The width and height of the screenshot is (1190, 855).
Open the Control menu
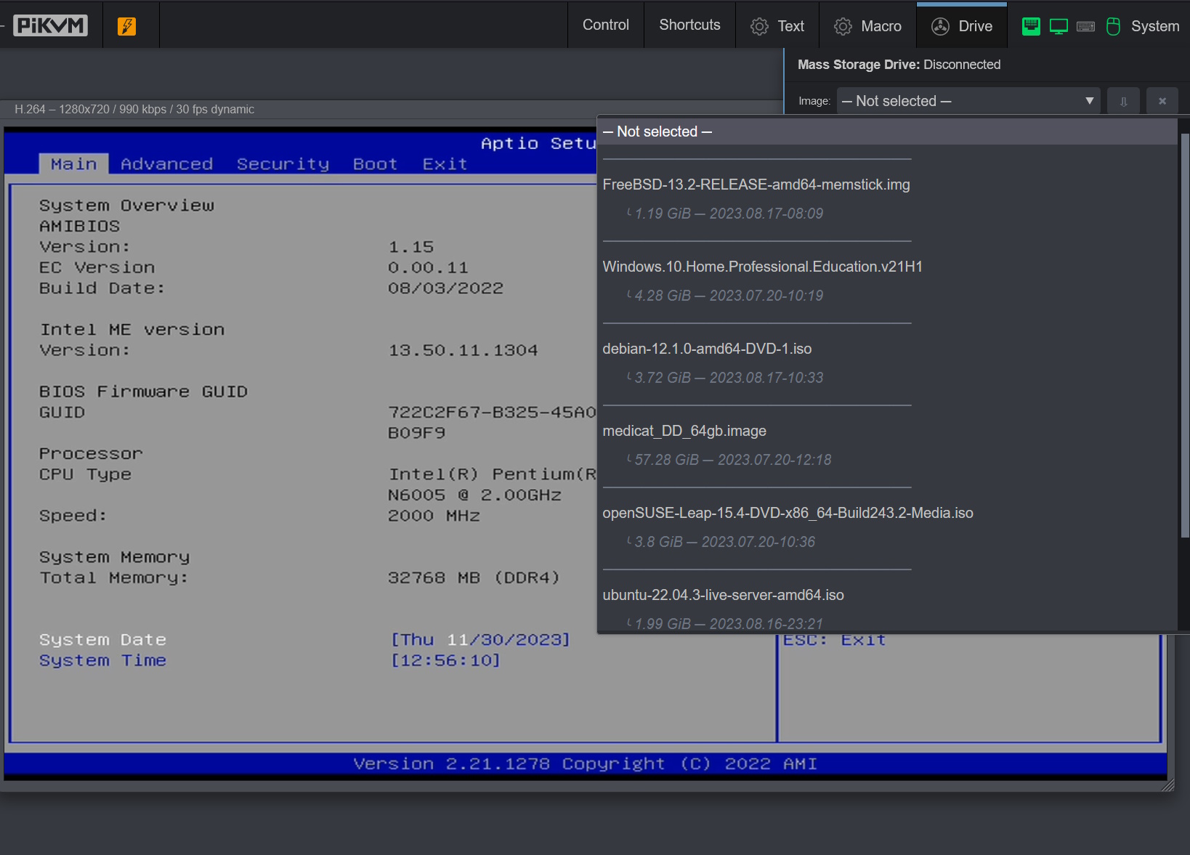[x=605, y=25]
